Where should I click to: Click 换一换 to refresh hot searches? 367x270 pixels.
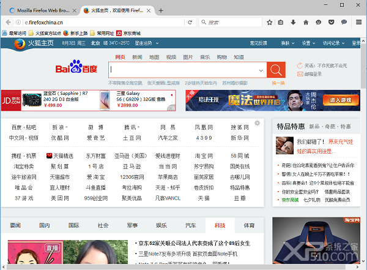click(x=278, y=83)
